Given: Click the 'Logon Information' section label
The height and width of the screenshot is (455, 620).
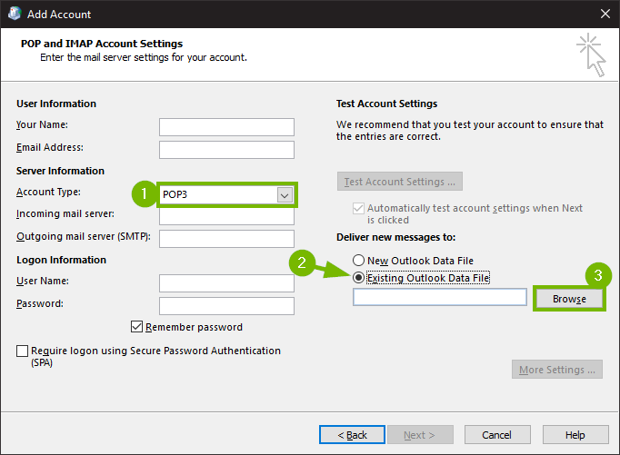Looking at the screenshot, I should (x=61, y=260).
